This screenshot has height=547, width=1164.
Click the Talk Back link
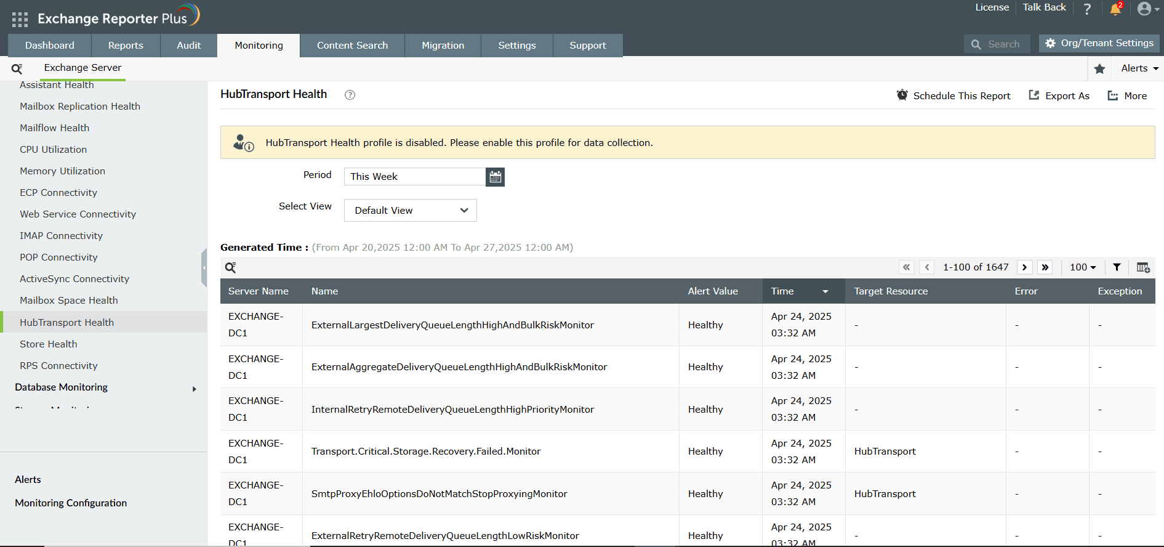click(1045, 7)
